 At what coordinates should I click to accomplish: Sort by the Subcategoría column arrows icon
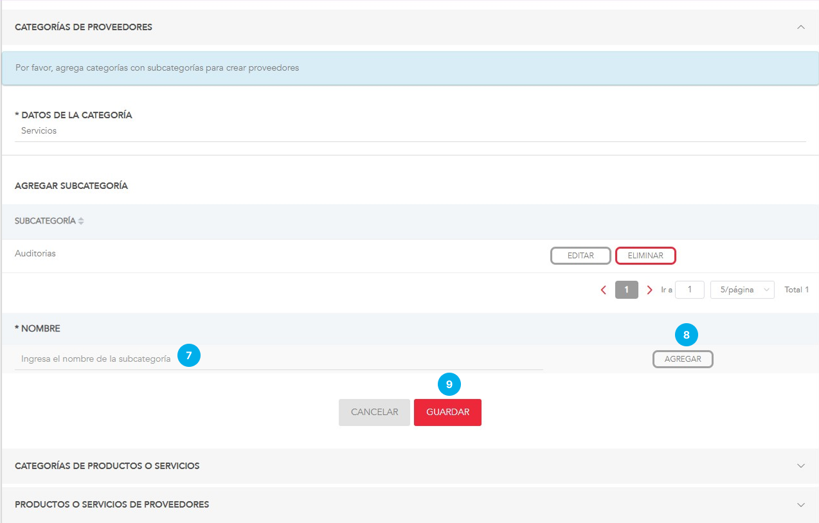(81, 221)
